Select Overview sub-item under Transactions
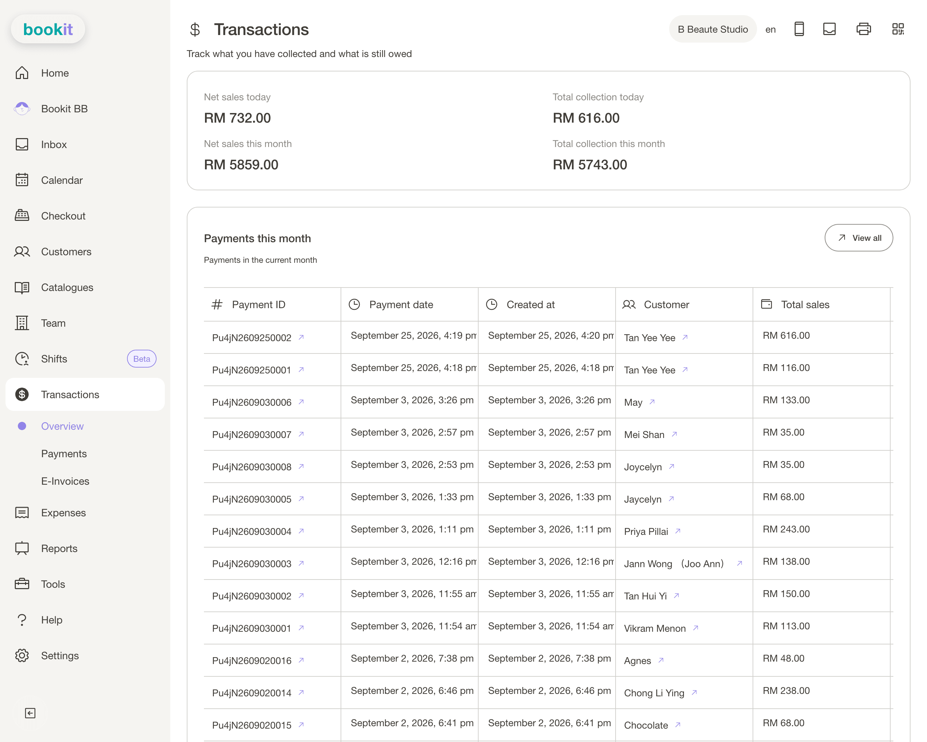The height and width of the screenshot is (742, 927). [62, 426]
